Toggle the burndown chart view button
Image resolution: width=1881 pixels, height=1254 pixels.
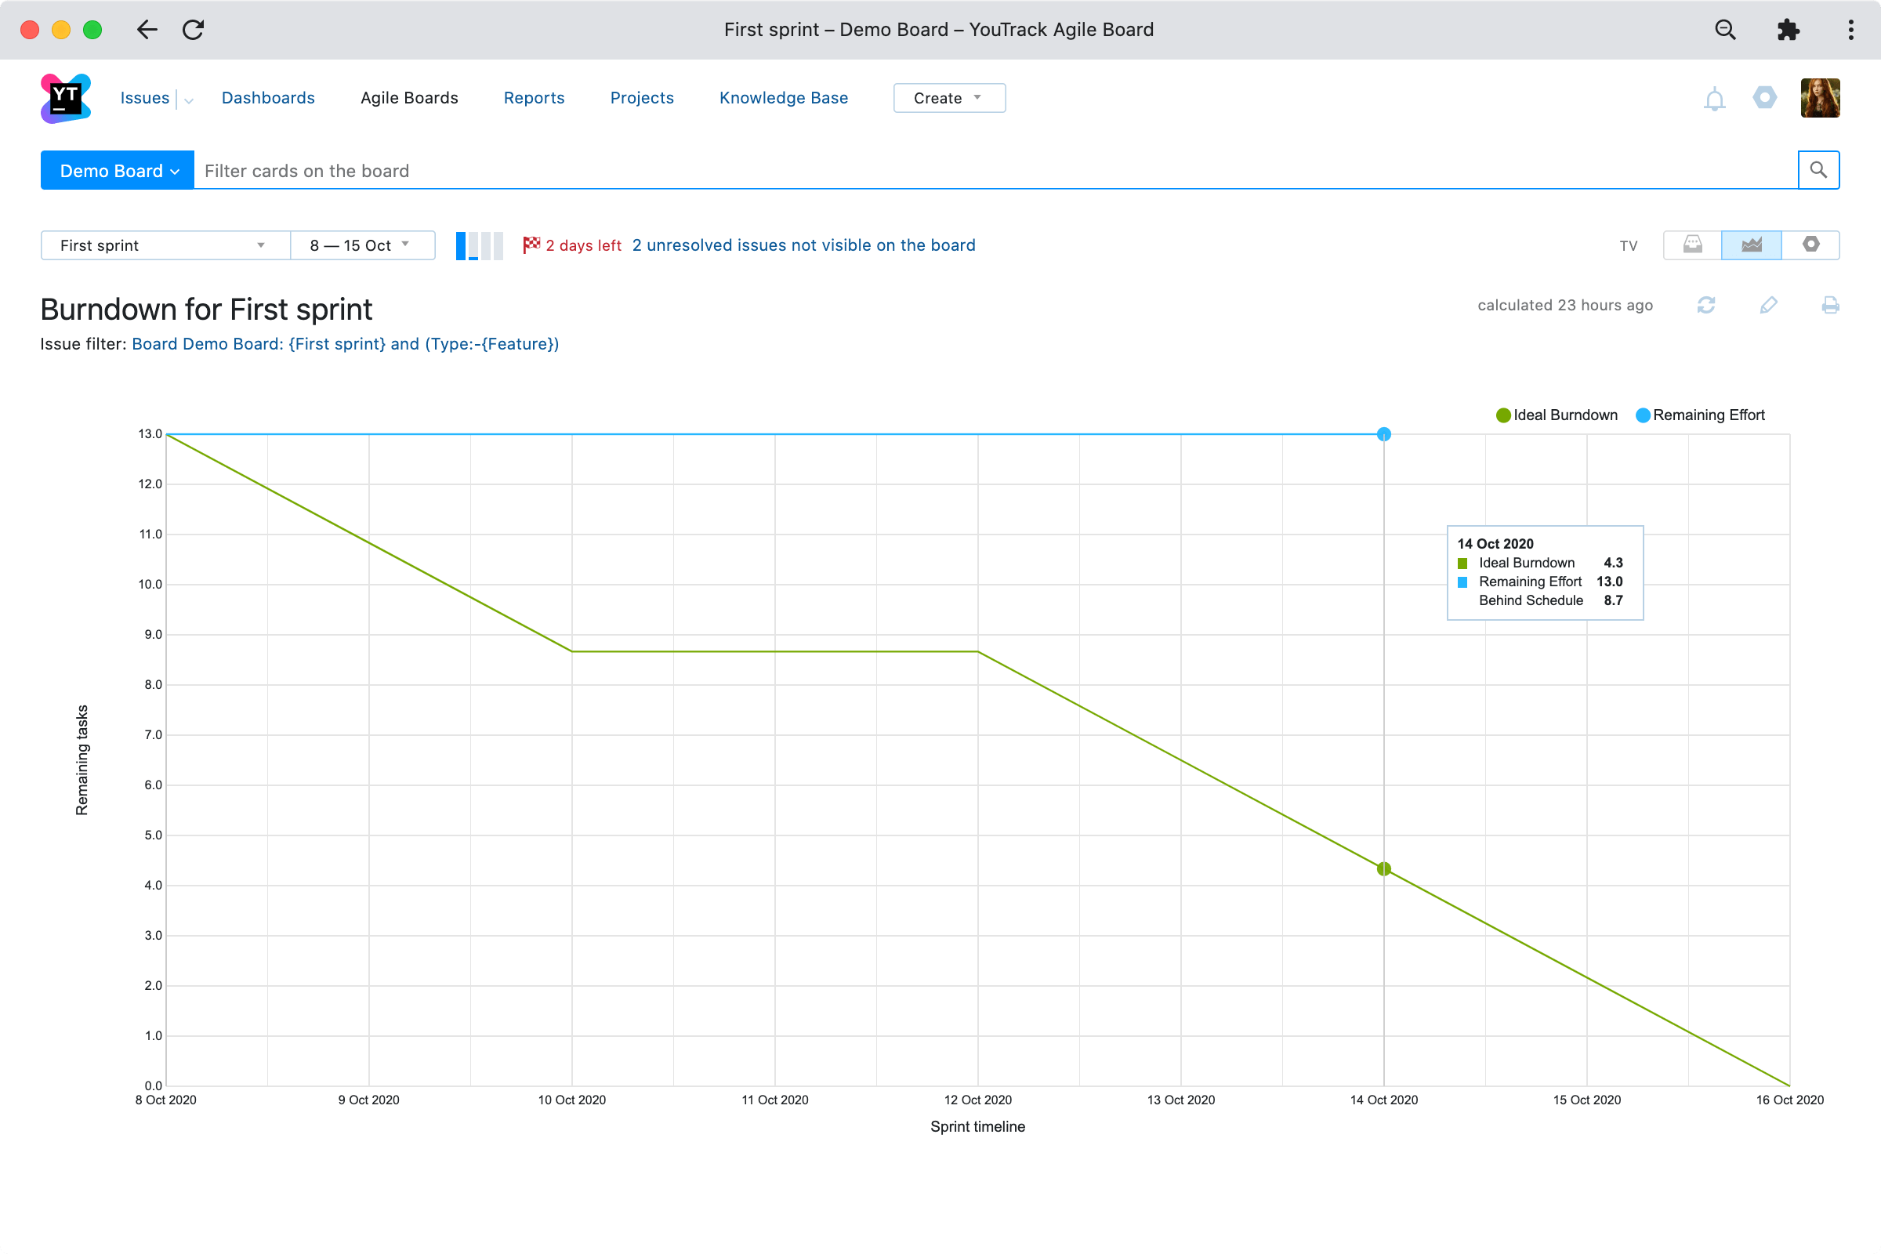(x=1752, y=245)
